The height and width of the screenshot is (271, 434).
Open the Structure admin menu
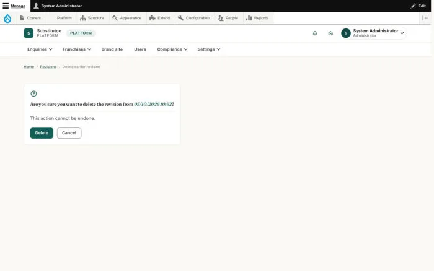[92, 18]
